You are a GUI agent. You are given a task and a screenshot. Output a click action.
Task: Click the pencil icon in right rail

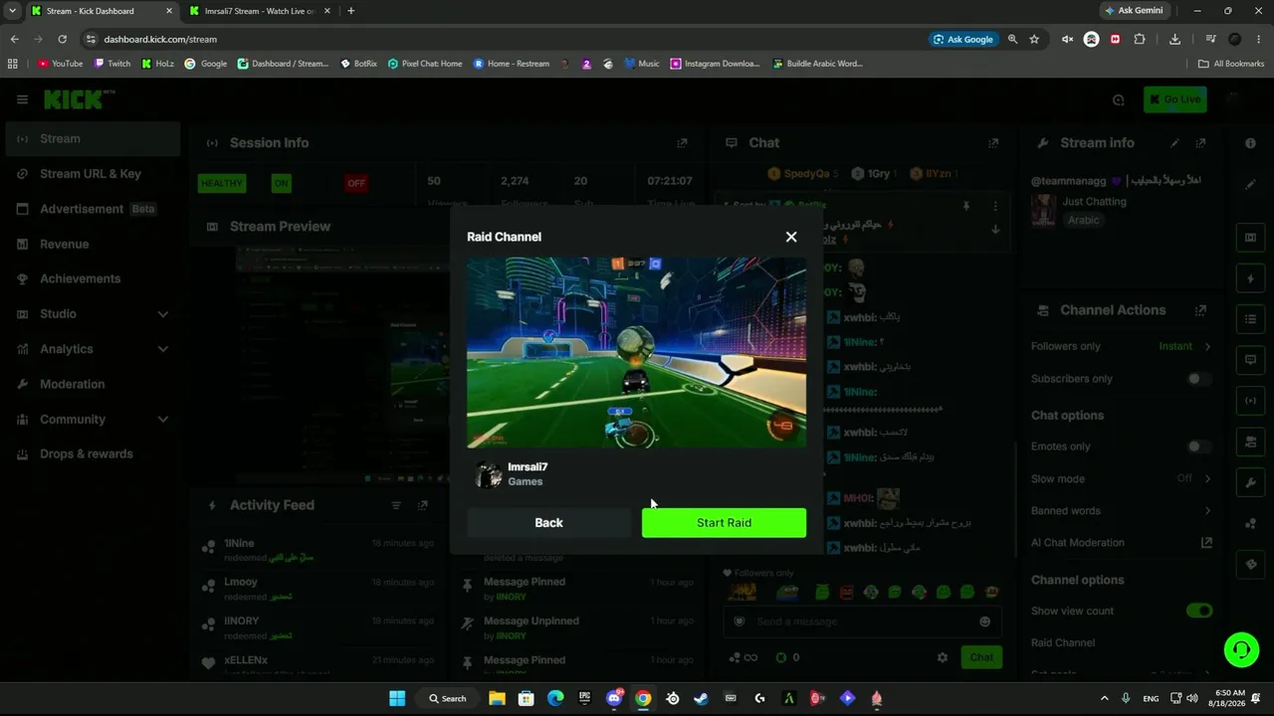point(1251,185)
